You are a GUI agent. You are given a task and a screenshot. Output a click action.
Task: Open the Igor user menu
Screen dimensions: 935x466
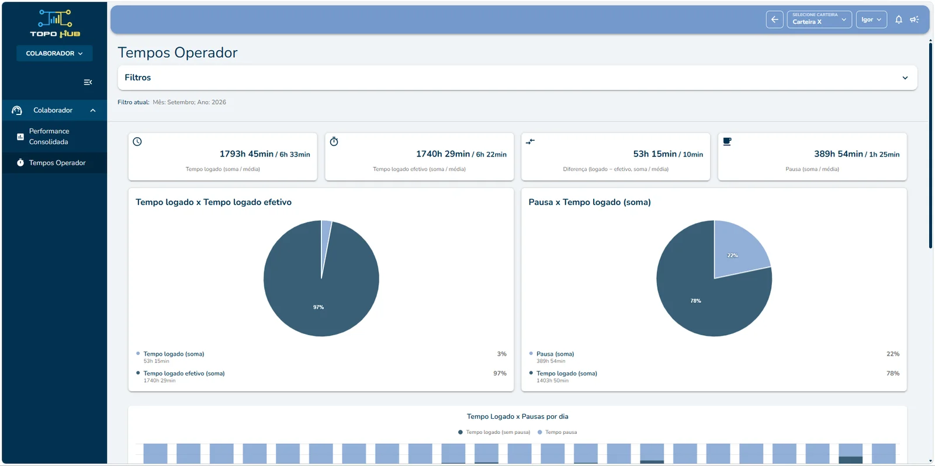[871, 19]
